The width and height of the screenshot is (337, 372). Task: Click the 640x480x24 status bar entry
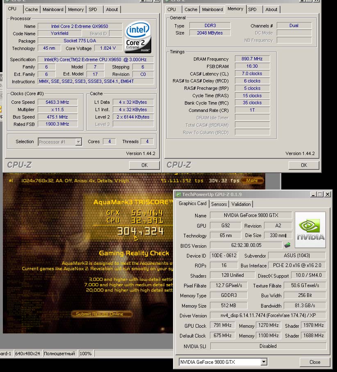coord(27,354)
